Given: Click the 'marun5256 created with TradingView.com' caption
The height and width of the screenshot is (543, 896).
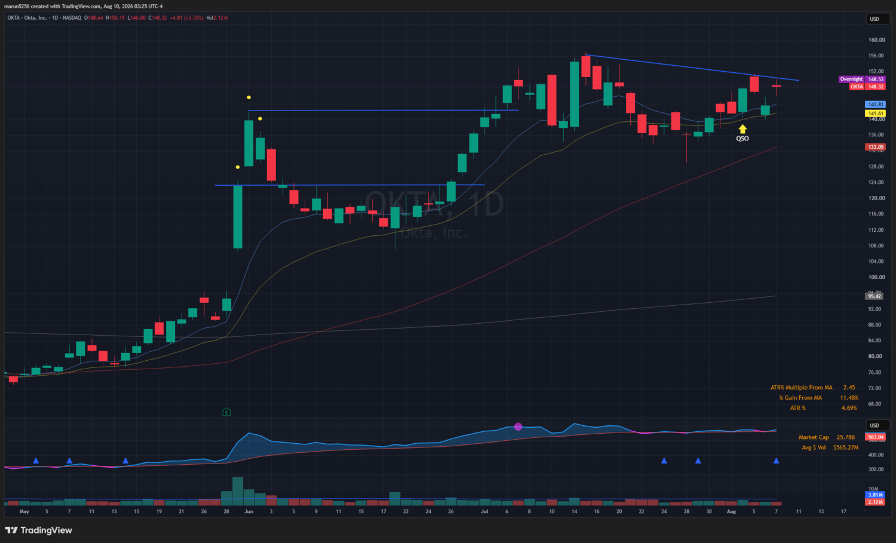Looking at the screenshot, I should 53,6.
